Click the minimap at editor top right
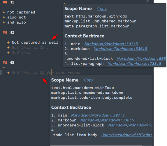This screenshot has height=146, width=167. pyautogui.click(x=148, y=2)
